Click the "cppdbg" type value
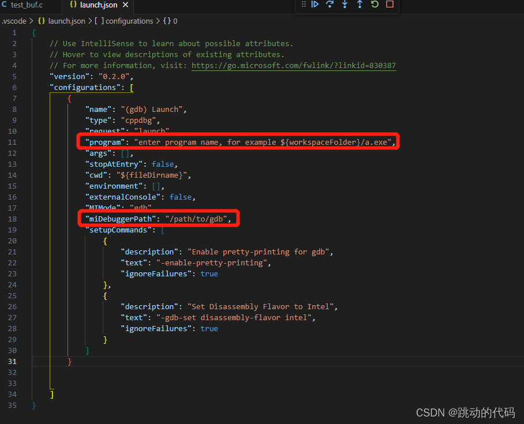The image size is (524, 424). coord(139,121)
